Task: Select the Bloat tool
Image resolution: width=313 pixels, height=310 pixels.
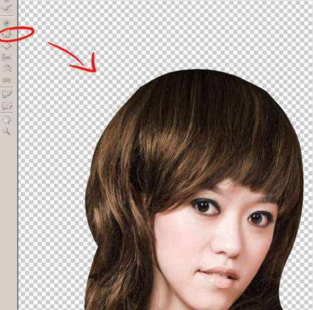Action: pyautogui.click(x=6, y=46)
